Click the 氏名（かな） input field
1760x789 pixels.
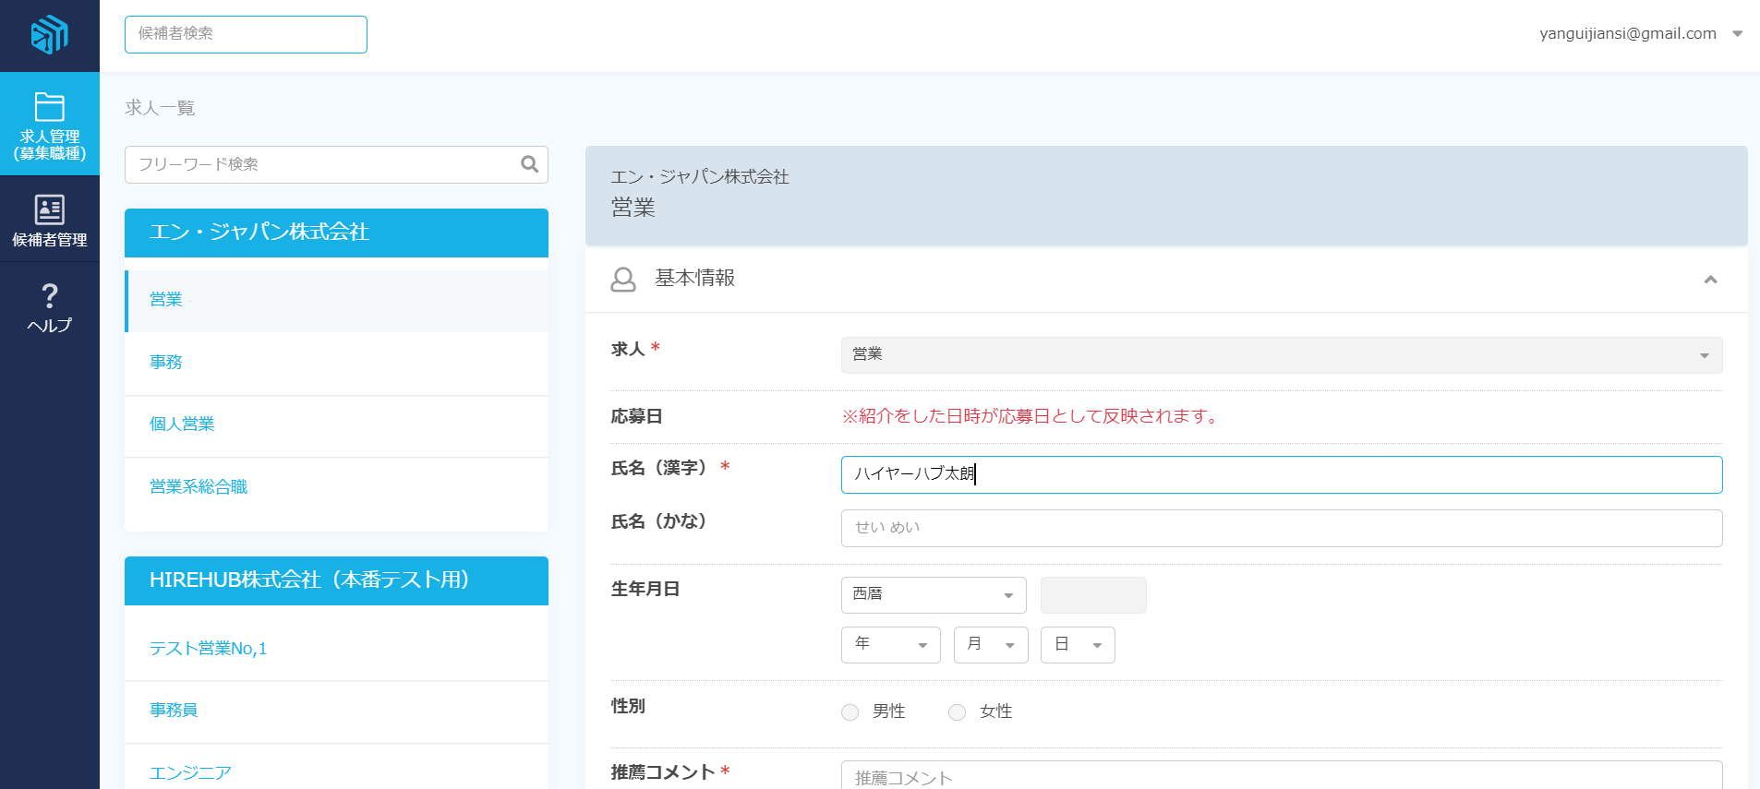[1281, 528]
